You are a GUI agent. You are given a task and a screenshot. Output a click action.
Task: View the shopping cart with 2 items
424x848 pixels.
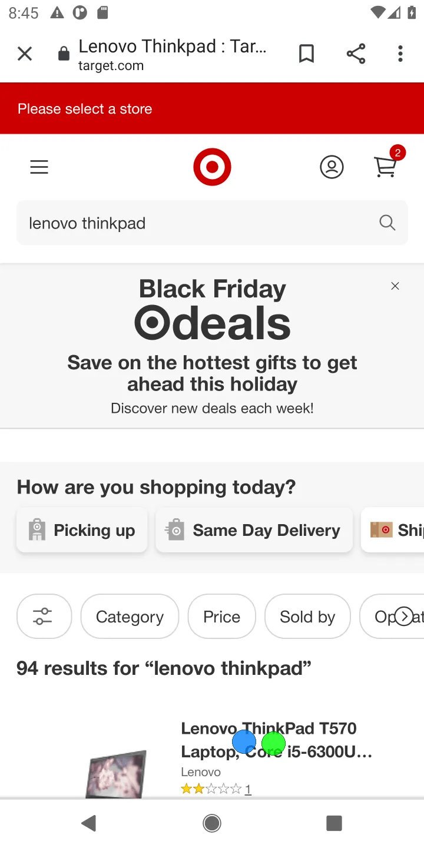[386, 166]
